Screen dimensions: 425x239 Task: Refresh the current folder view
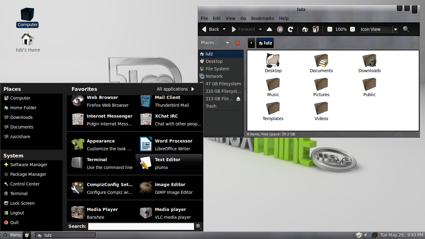click(290, 29)
